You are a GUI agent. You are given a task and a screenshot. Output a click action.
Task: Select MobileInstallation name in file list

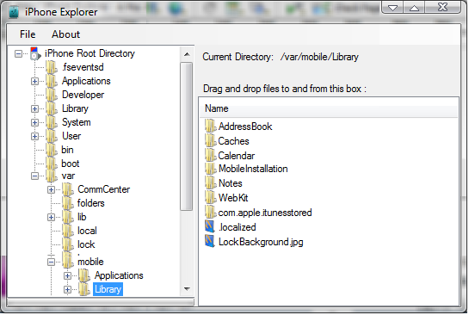coord(253,169)
